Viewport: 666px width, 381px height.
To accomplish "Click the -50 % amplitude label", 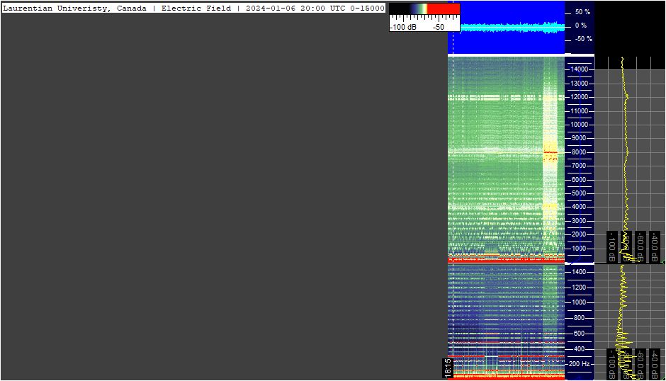I will (584, 39).
